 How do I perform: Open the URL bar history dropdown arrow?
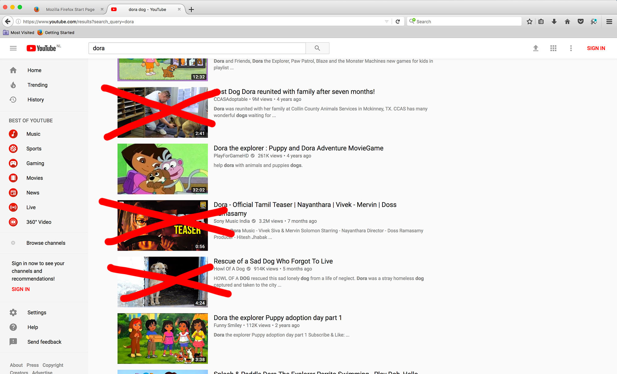click(x=387, y=22)
